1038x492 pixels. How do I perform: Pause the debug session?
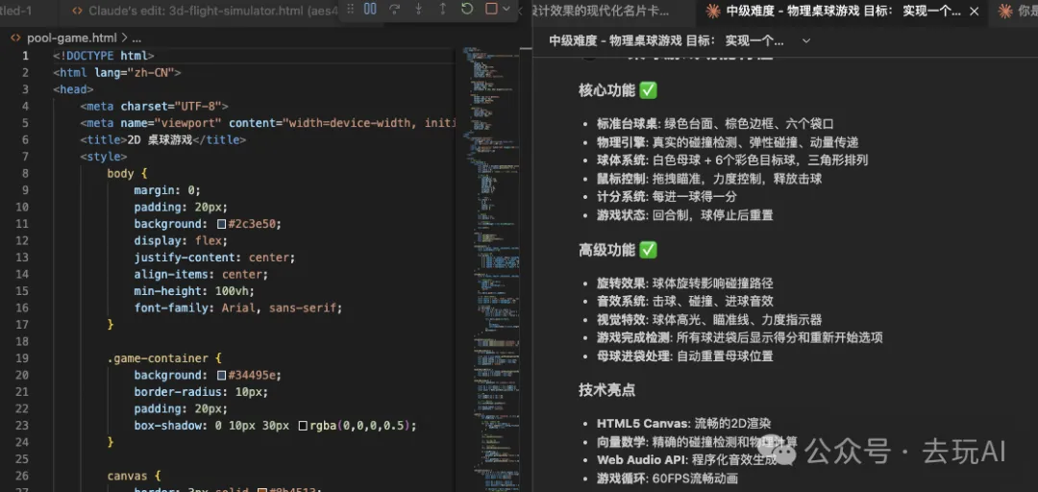(x=371, y=10)
